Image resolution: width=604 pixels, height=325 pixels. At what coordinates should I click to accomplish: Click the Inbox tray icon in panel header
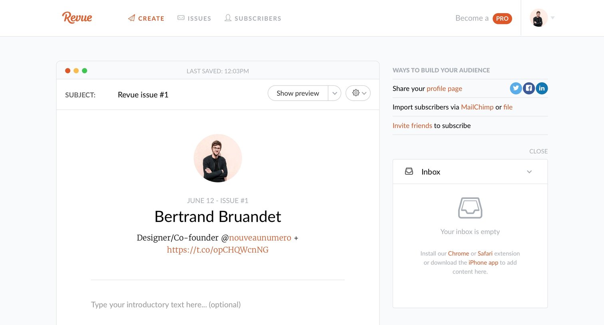[x=409, y=171]
